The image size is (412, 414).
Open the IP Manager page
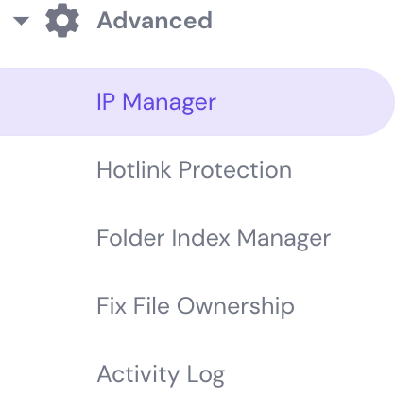[x=156, y=102]
